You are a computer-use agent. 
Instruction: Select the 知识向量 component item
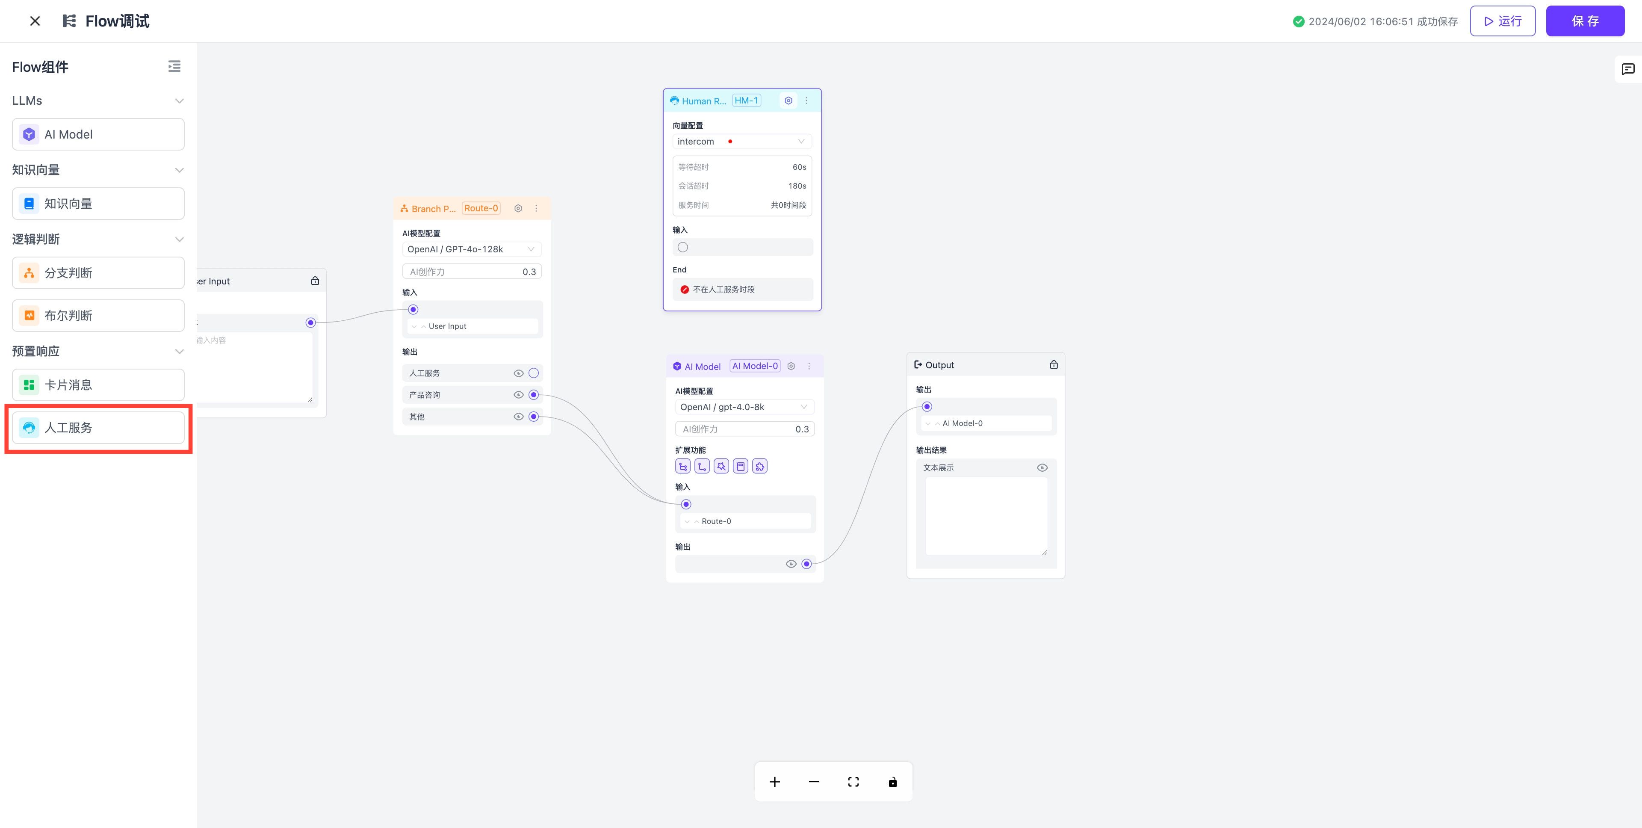pos(98,204)
